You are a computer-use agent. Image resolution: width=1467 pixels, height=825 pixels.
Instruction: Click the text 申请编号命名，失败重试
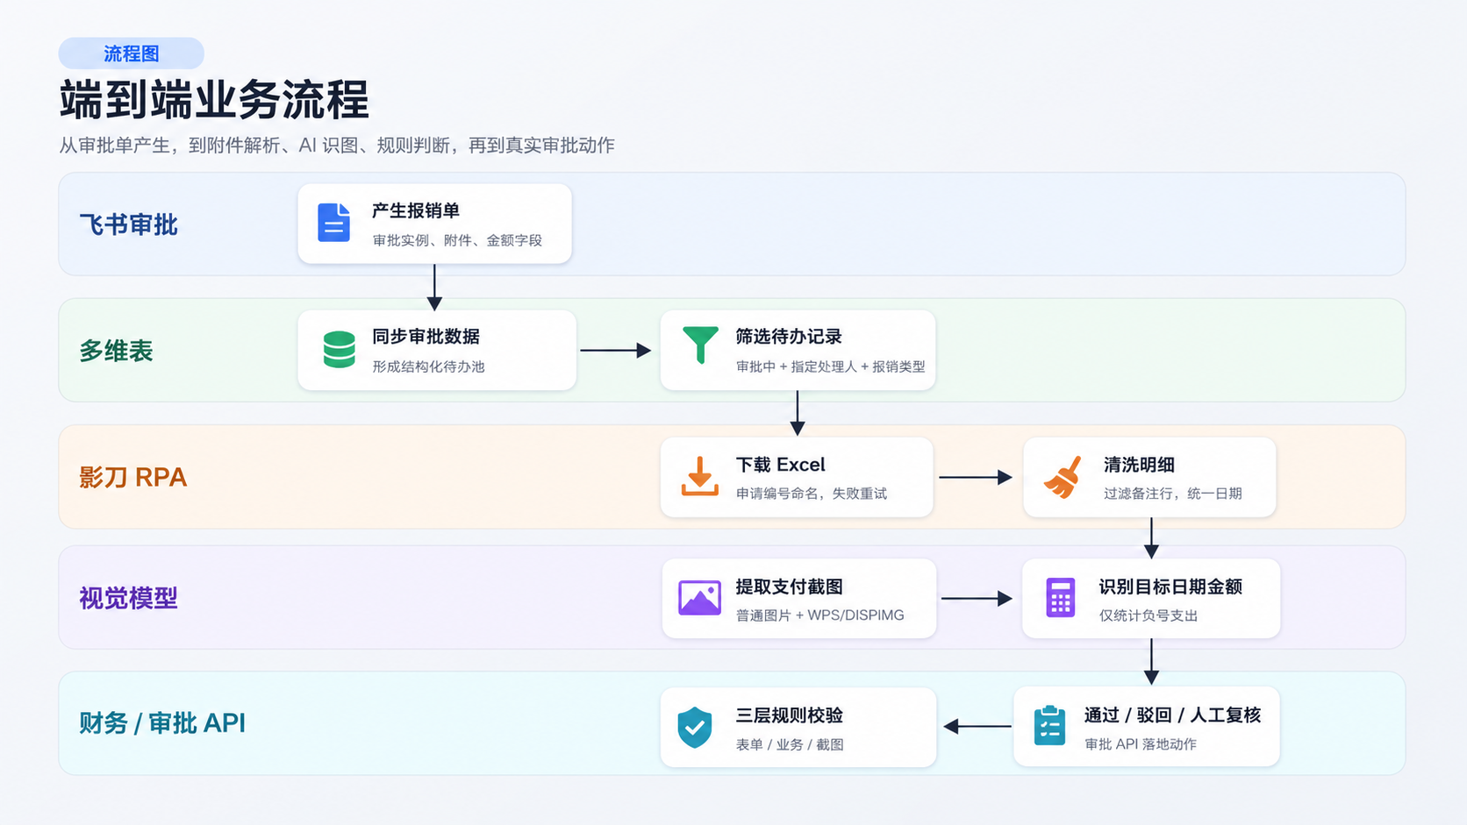pos(812,494)
